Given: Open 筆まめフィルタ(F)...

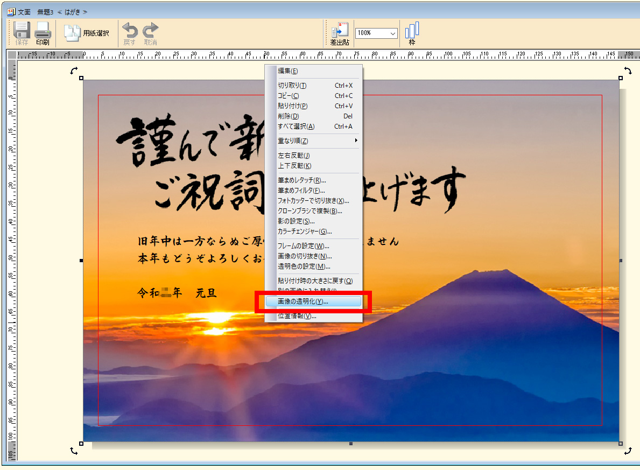Looking at the screenshot, I should pyautogui.click(x=313, y=190).
